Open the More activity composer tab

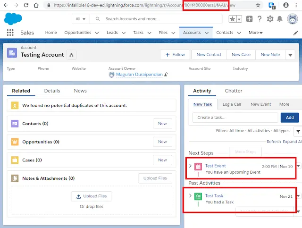click(x=284, y=104)
